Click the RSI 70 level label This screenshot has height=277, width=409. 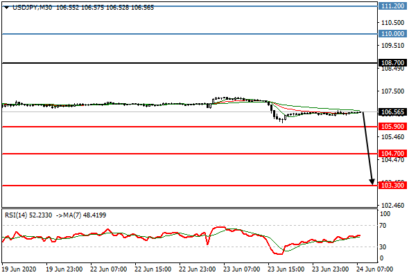(383, 226)
